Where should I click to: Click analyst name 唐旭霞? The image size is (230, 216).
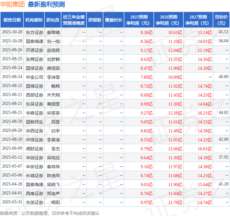(x=53, y=68)
